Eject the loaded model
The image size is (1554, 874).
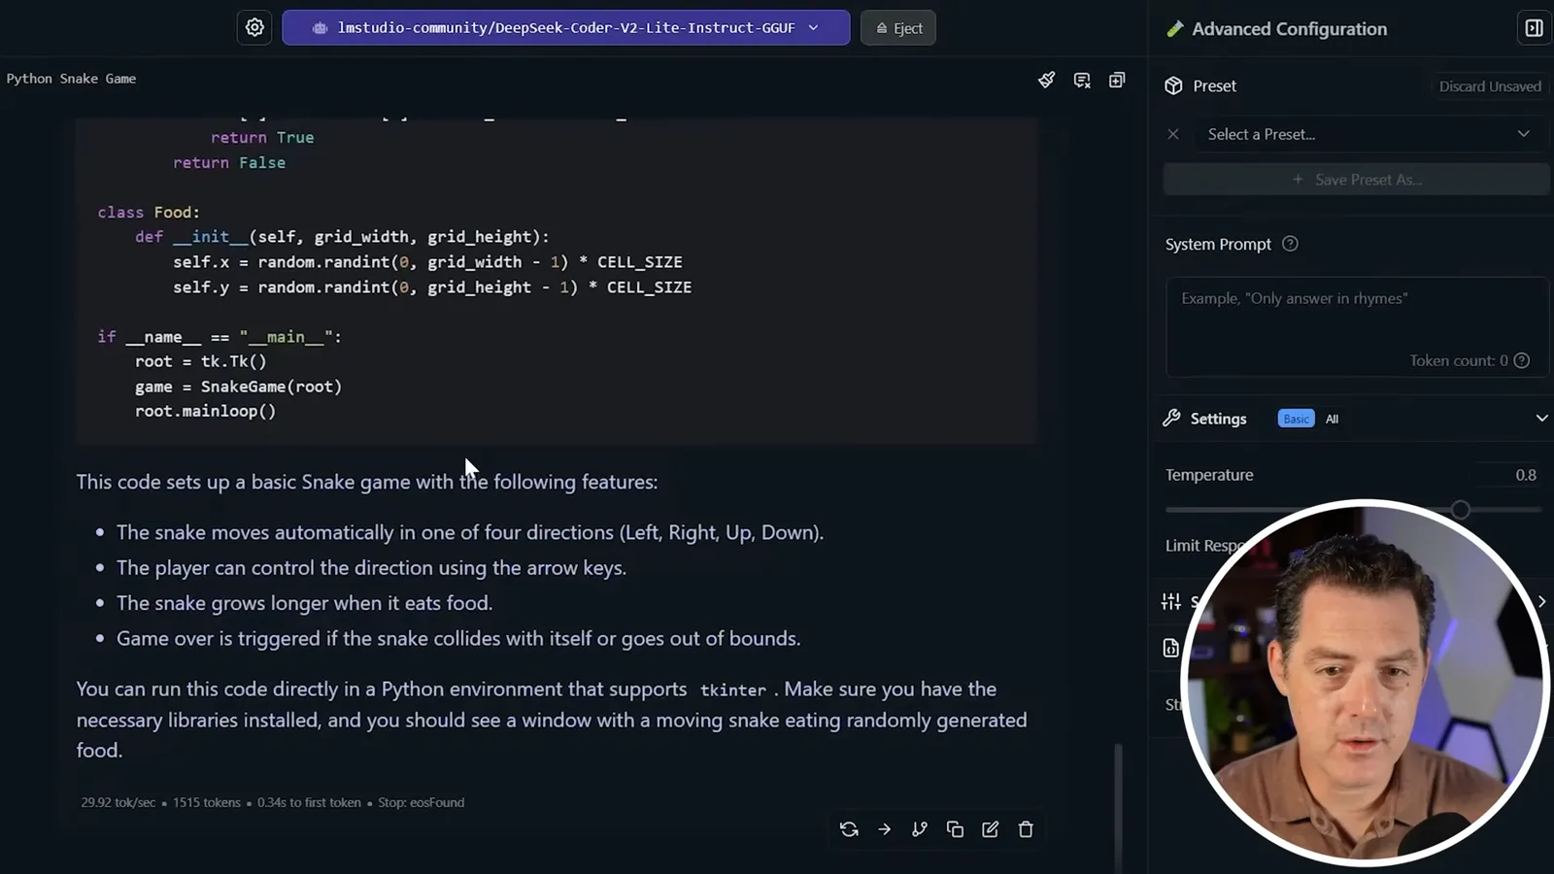click(898, 27)
